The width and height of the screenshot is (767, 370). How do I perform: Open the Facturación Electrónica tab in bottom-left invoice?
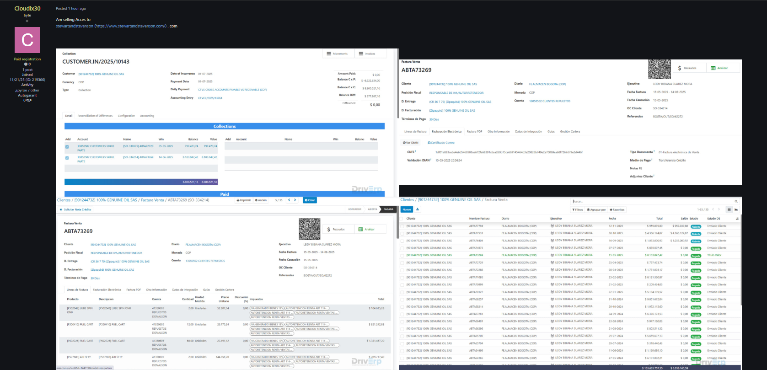pos(107,290)
